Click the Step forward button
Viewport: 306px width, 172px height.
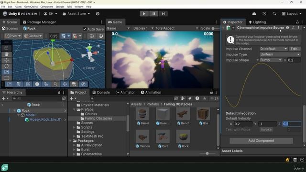(x=163, y=14)
